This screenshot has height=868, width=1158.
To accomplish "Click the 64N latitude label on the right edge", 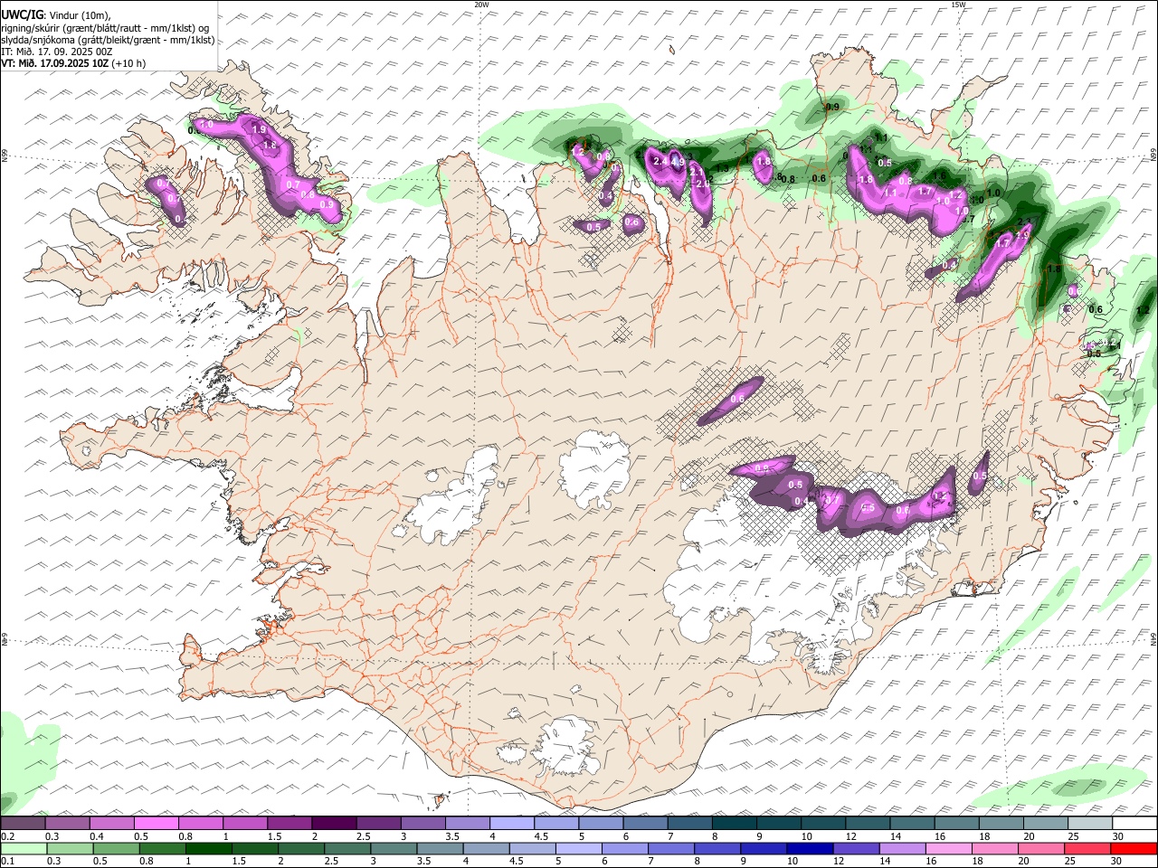I will [1153, 638].
